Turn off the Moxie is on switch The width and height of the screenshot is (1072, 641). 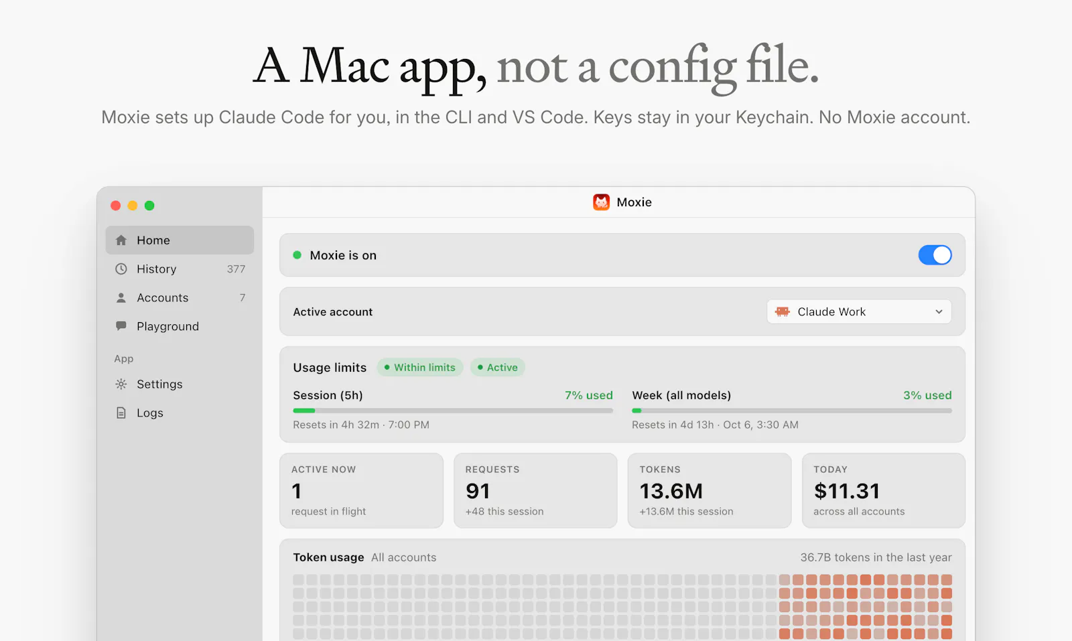pos(935,255)
